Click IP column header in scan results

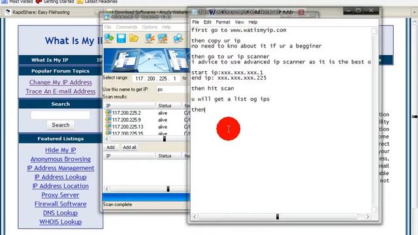point(129,106)
